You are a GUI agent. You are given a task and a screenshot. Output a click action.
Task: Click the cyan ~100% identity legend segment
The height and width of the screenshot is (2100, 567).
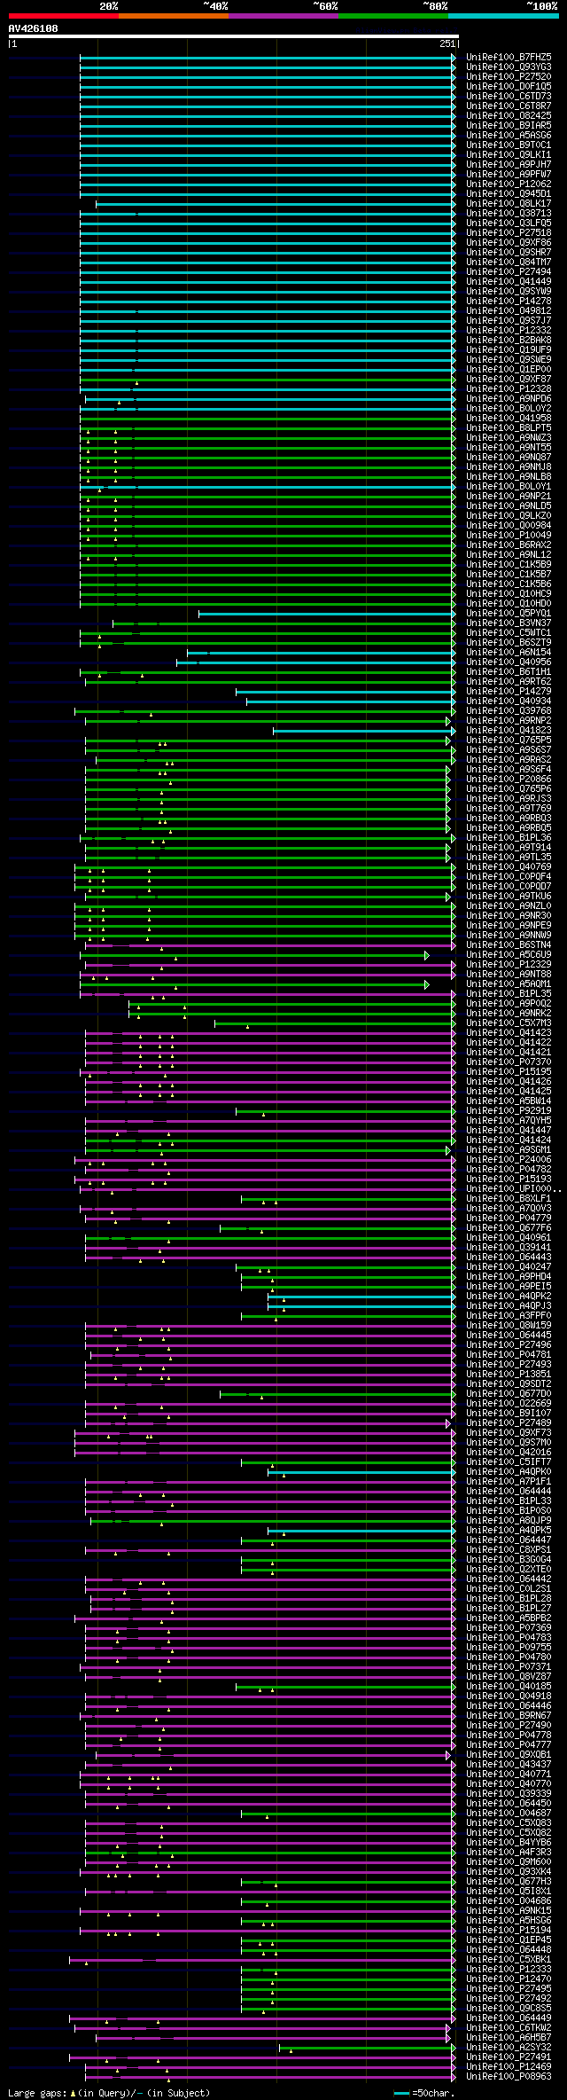coord(503,16)
